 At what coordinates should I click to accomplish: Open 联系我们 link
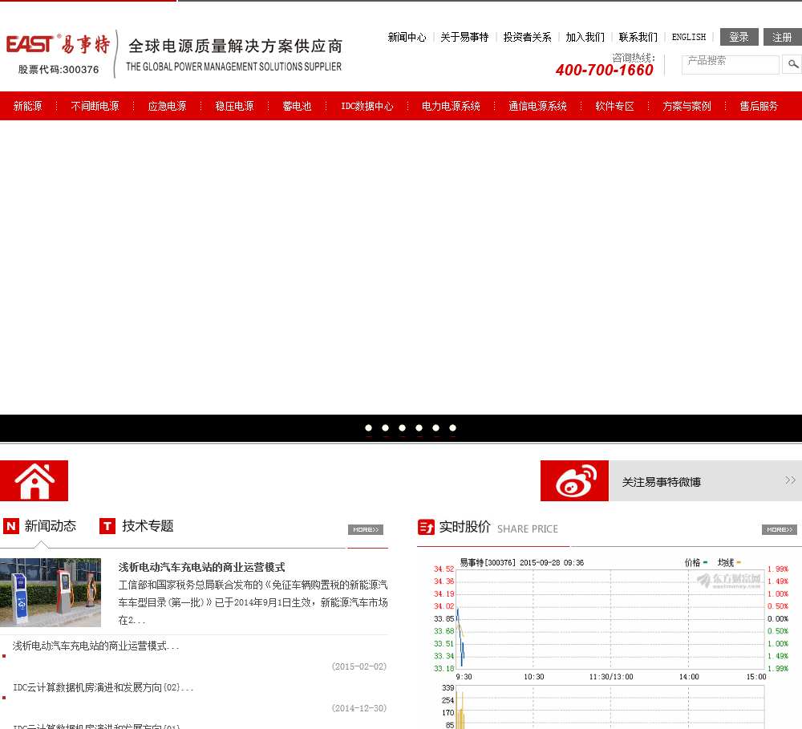[638, 37]
